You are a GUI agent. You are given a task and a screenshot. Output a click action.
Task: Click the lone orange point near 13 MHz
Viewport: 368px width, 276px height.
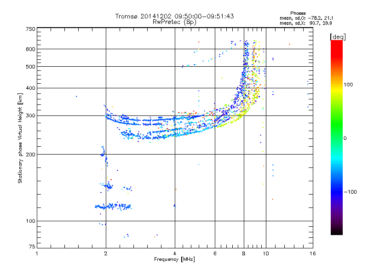tap(290, 44)
